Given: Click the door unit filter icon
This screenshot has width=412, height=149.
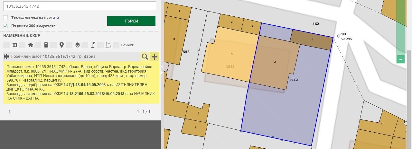Looking at the screenshot, I should [46, 45].
